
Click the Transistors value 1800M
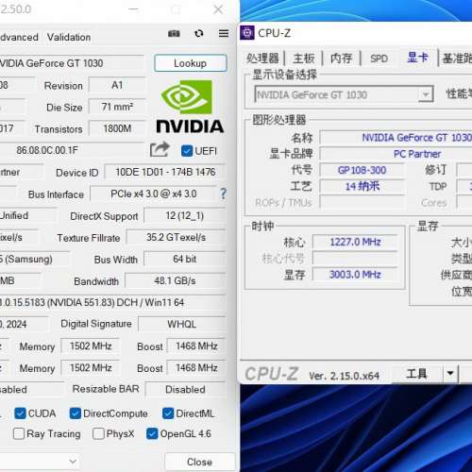pyautogui.click(x=117, y=128)
